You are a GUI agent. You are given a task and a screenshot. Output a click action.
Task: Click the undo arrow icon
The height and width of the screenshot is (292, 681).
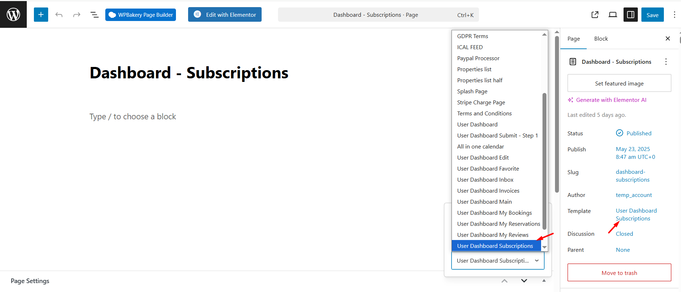pyautogui.click(x=59, y=15)
